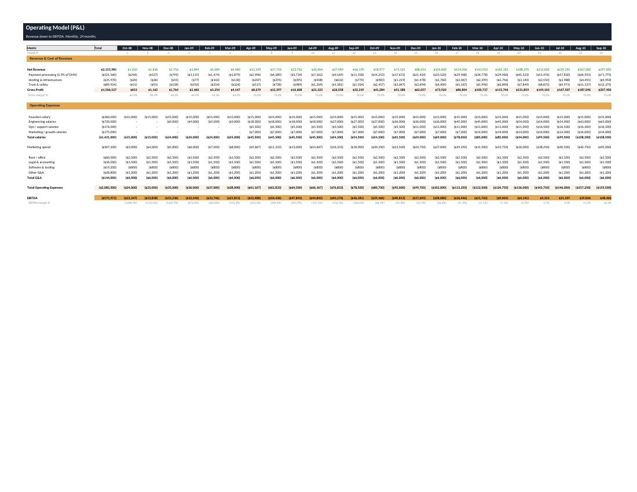Click the Operating Model (P&L) title
The height and width of the screenshot is (492, 637).
tap(55, 27)
